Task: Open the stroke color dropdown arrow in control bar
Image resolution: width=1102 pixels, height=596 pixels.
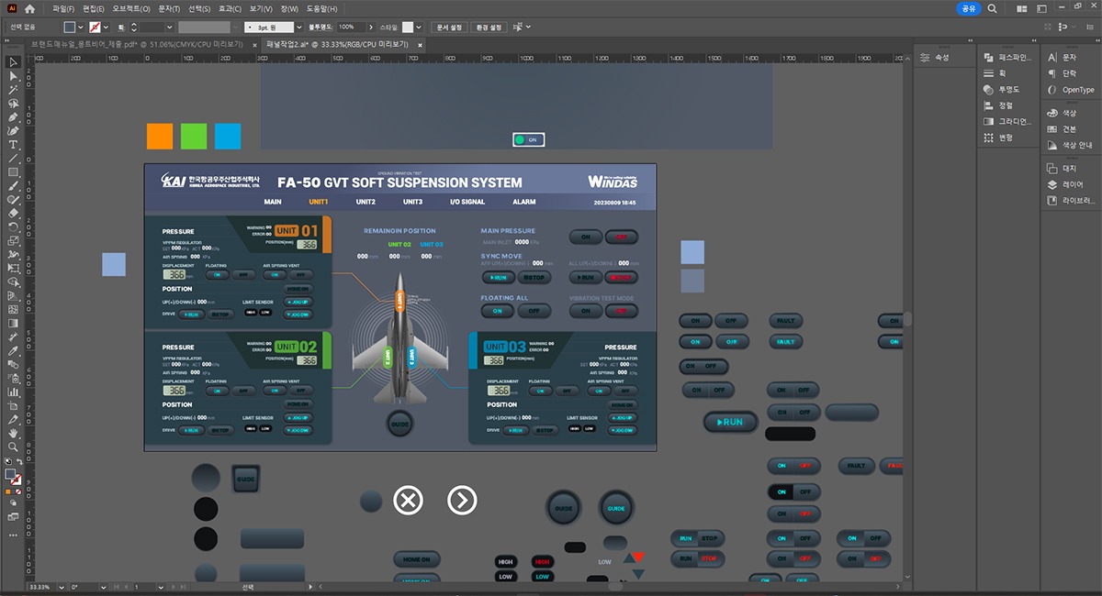Action: click(x=107, y=28)
